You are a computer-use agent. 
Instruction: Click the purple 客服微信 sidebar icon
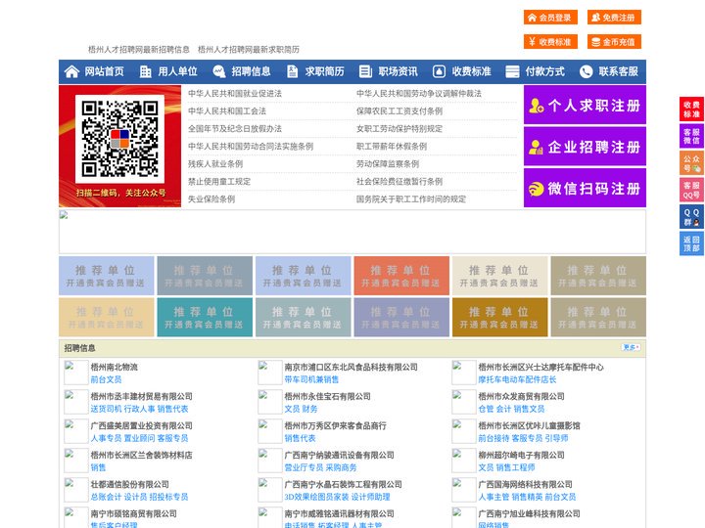pyautogui.click(x=691, y=136)
